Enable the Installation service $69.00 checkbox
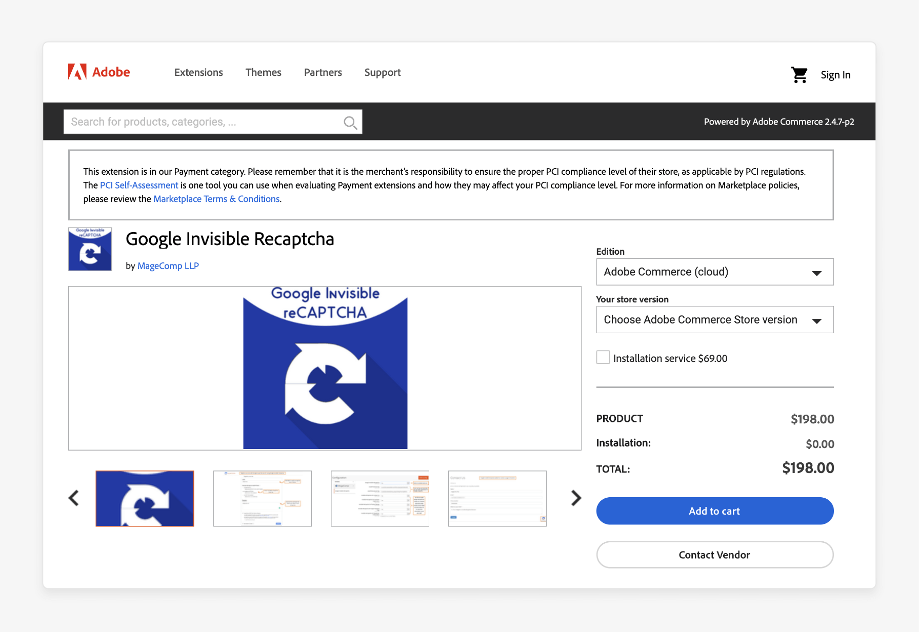 pyautogui.click(x=603, y=357)
